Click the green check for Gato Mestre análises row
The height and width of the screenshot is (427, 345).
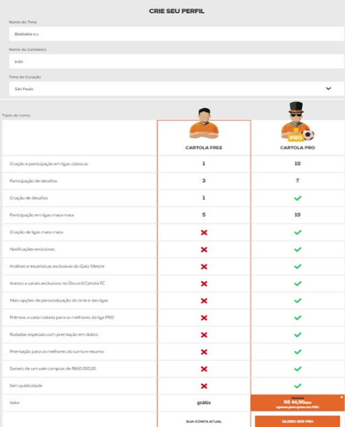point(298,266)
